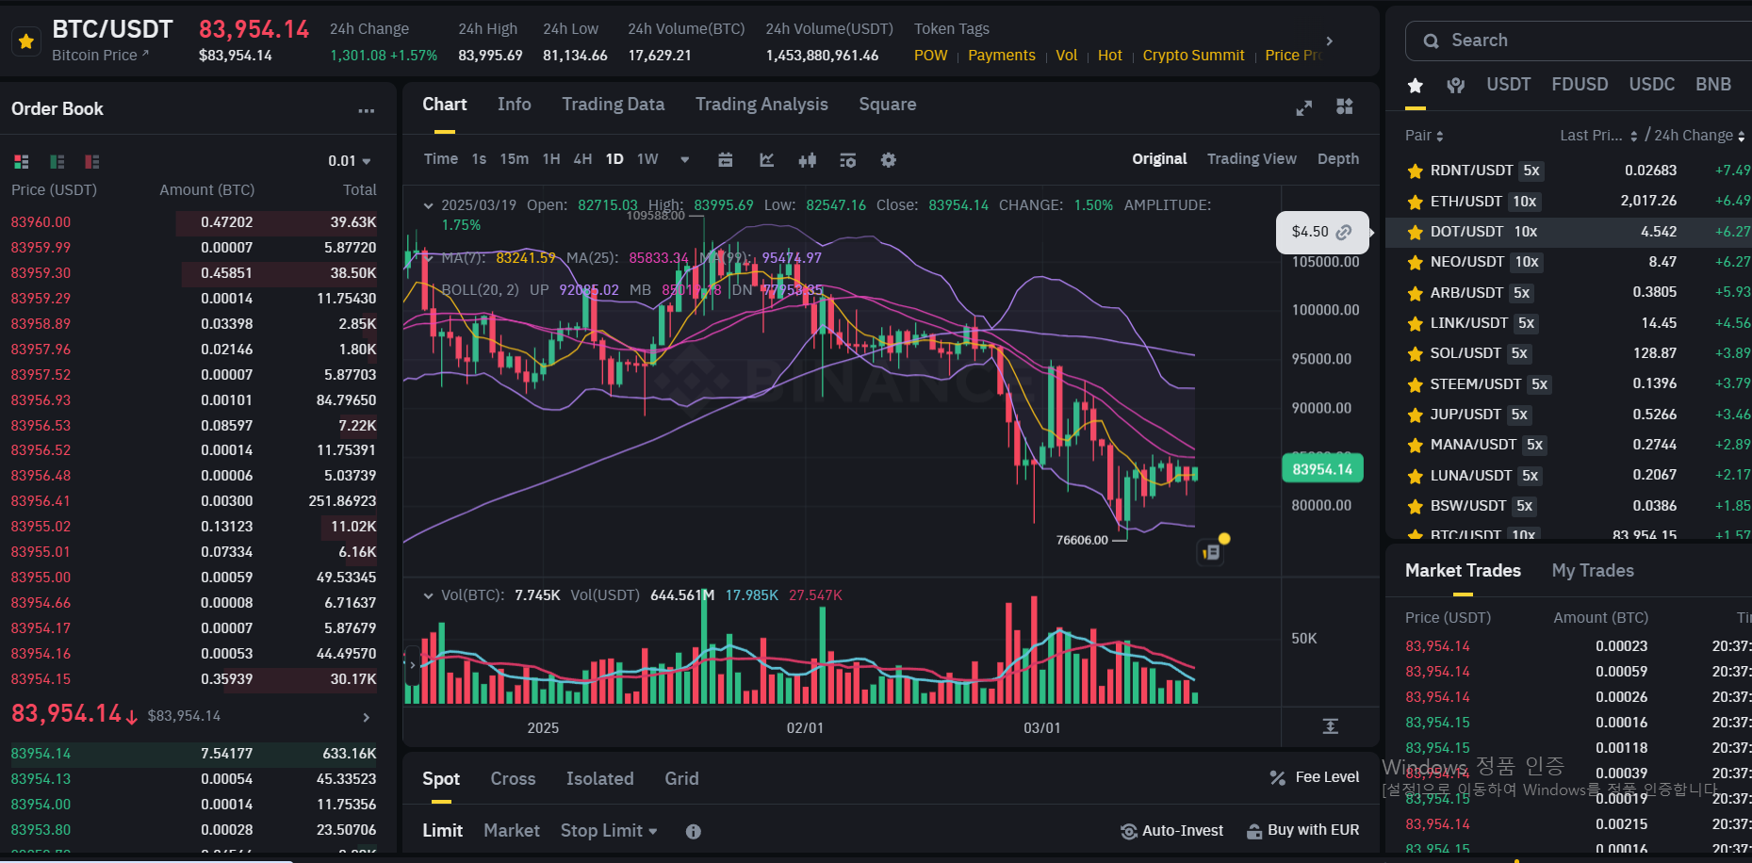The width and height of the screenshot is (1752, 863).
Task: Switch to Trading Analysis tab
Action: (x=761, y=105)
